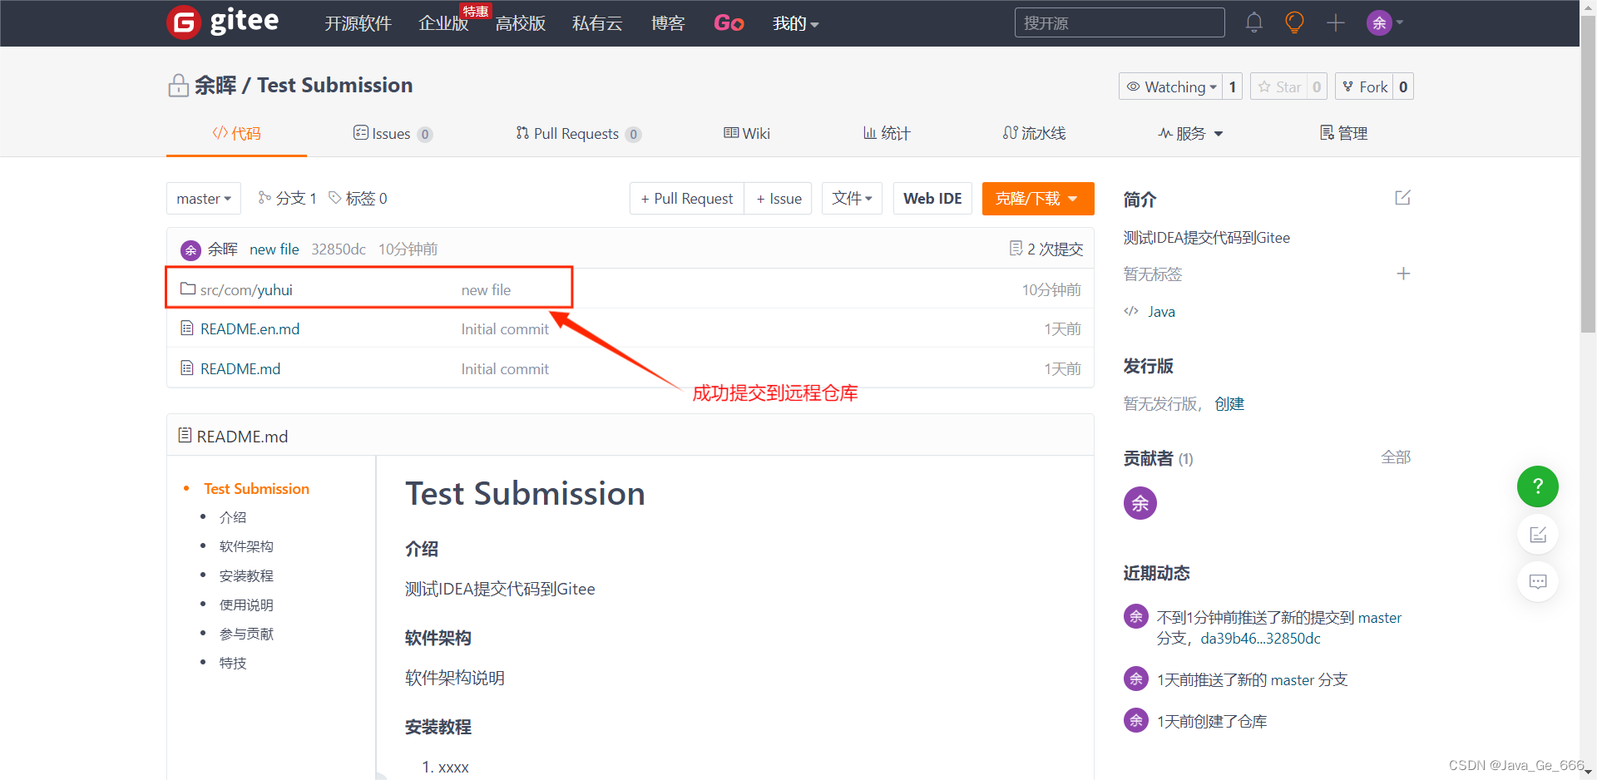The image size is (1597, 780).
Task: Open the master branch dropdown
Action: pyautogui.click(x=204, y=199)
